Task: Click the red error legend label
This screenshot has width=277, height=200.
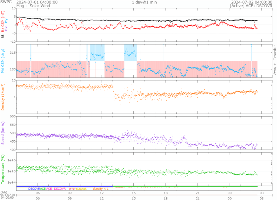Action: tap(72, 189)
